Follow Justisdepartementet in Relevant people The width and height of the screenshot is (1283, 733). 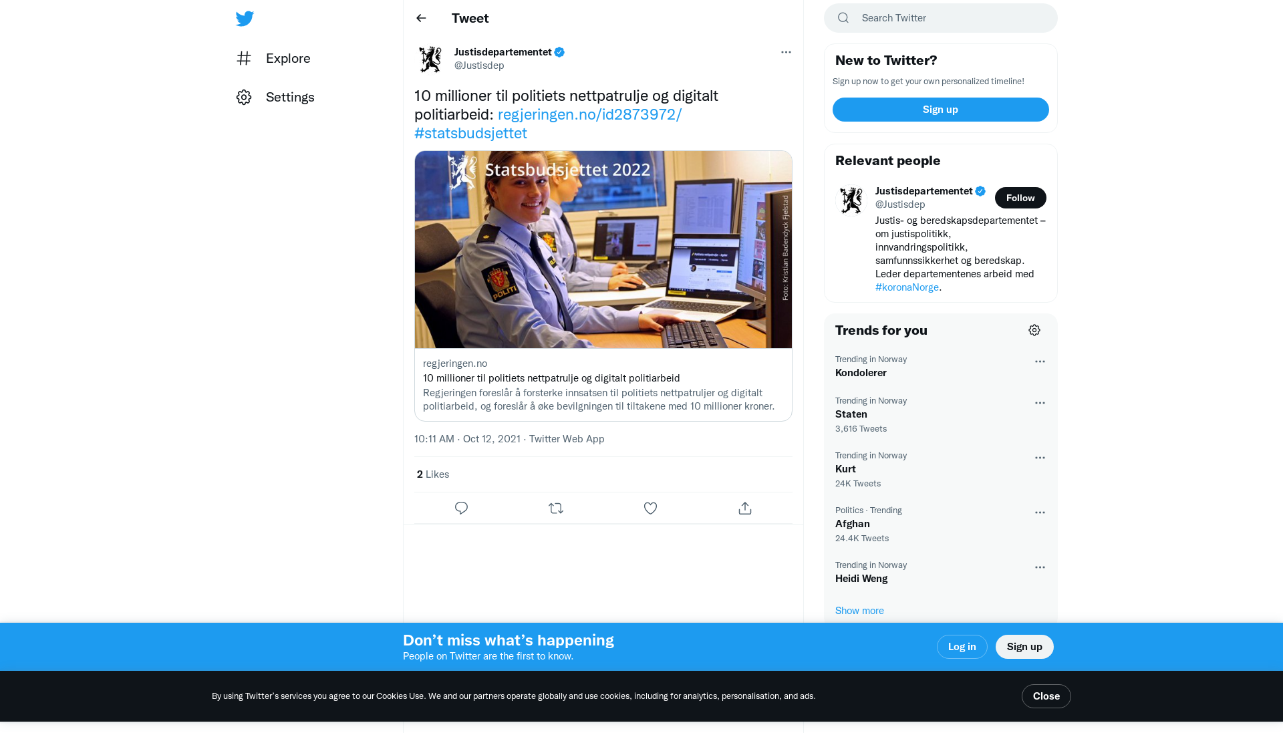(1020, 198)
